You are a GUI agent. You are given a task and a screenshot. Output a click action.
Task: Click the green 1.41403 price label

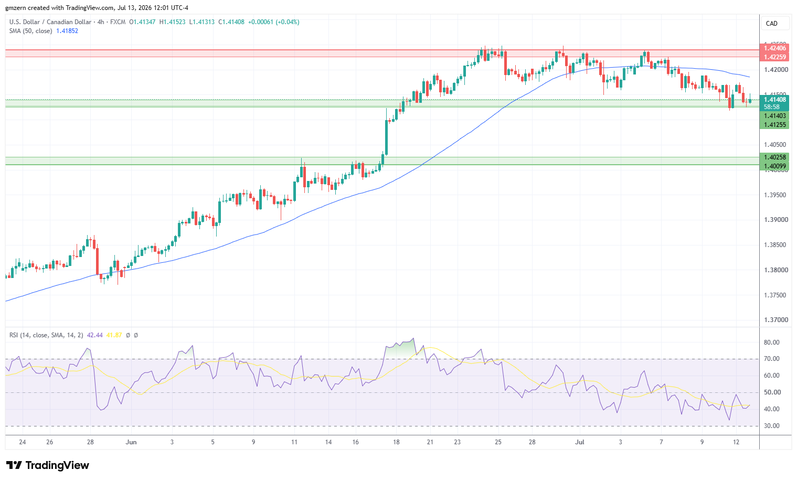tap(774, 116)
